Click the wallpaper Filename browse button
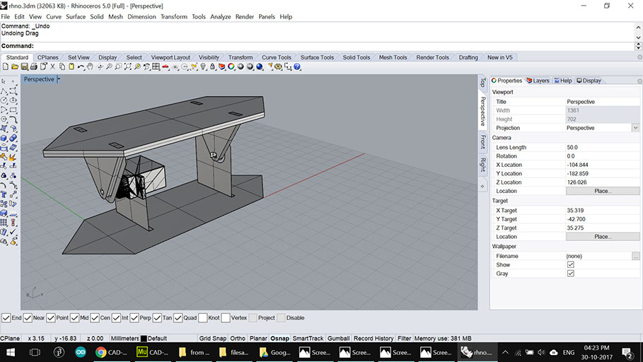This screenshot has height=362, width=643. (x=636, y=256)
